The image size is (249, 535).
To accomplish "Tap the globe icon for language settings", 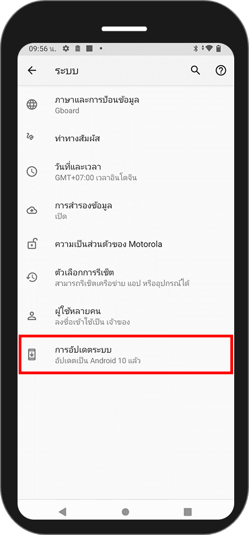I will [x=32, y=105].
